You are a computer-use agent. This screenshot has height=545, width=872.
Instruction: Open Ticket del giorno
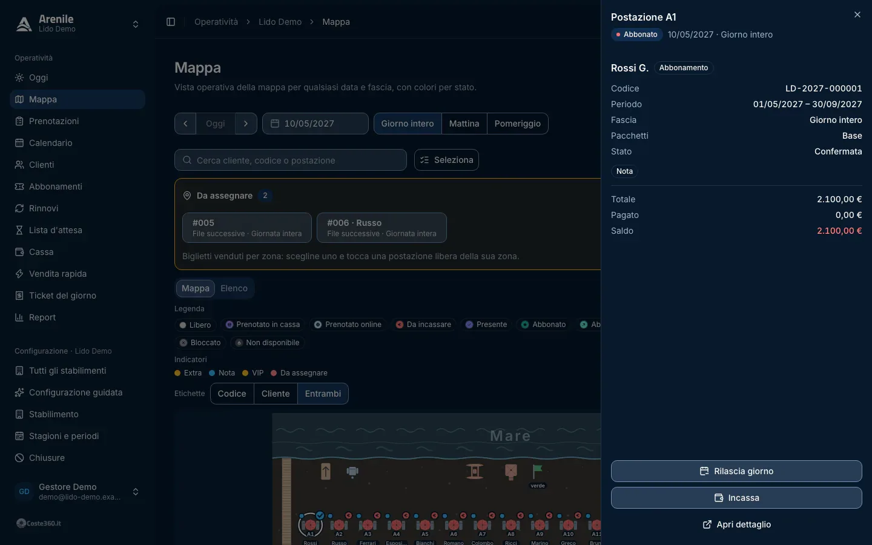(x=78, y=296)
